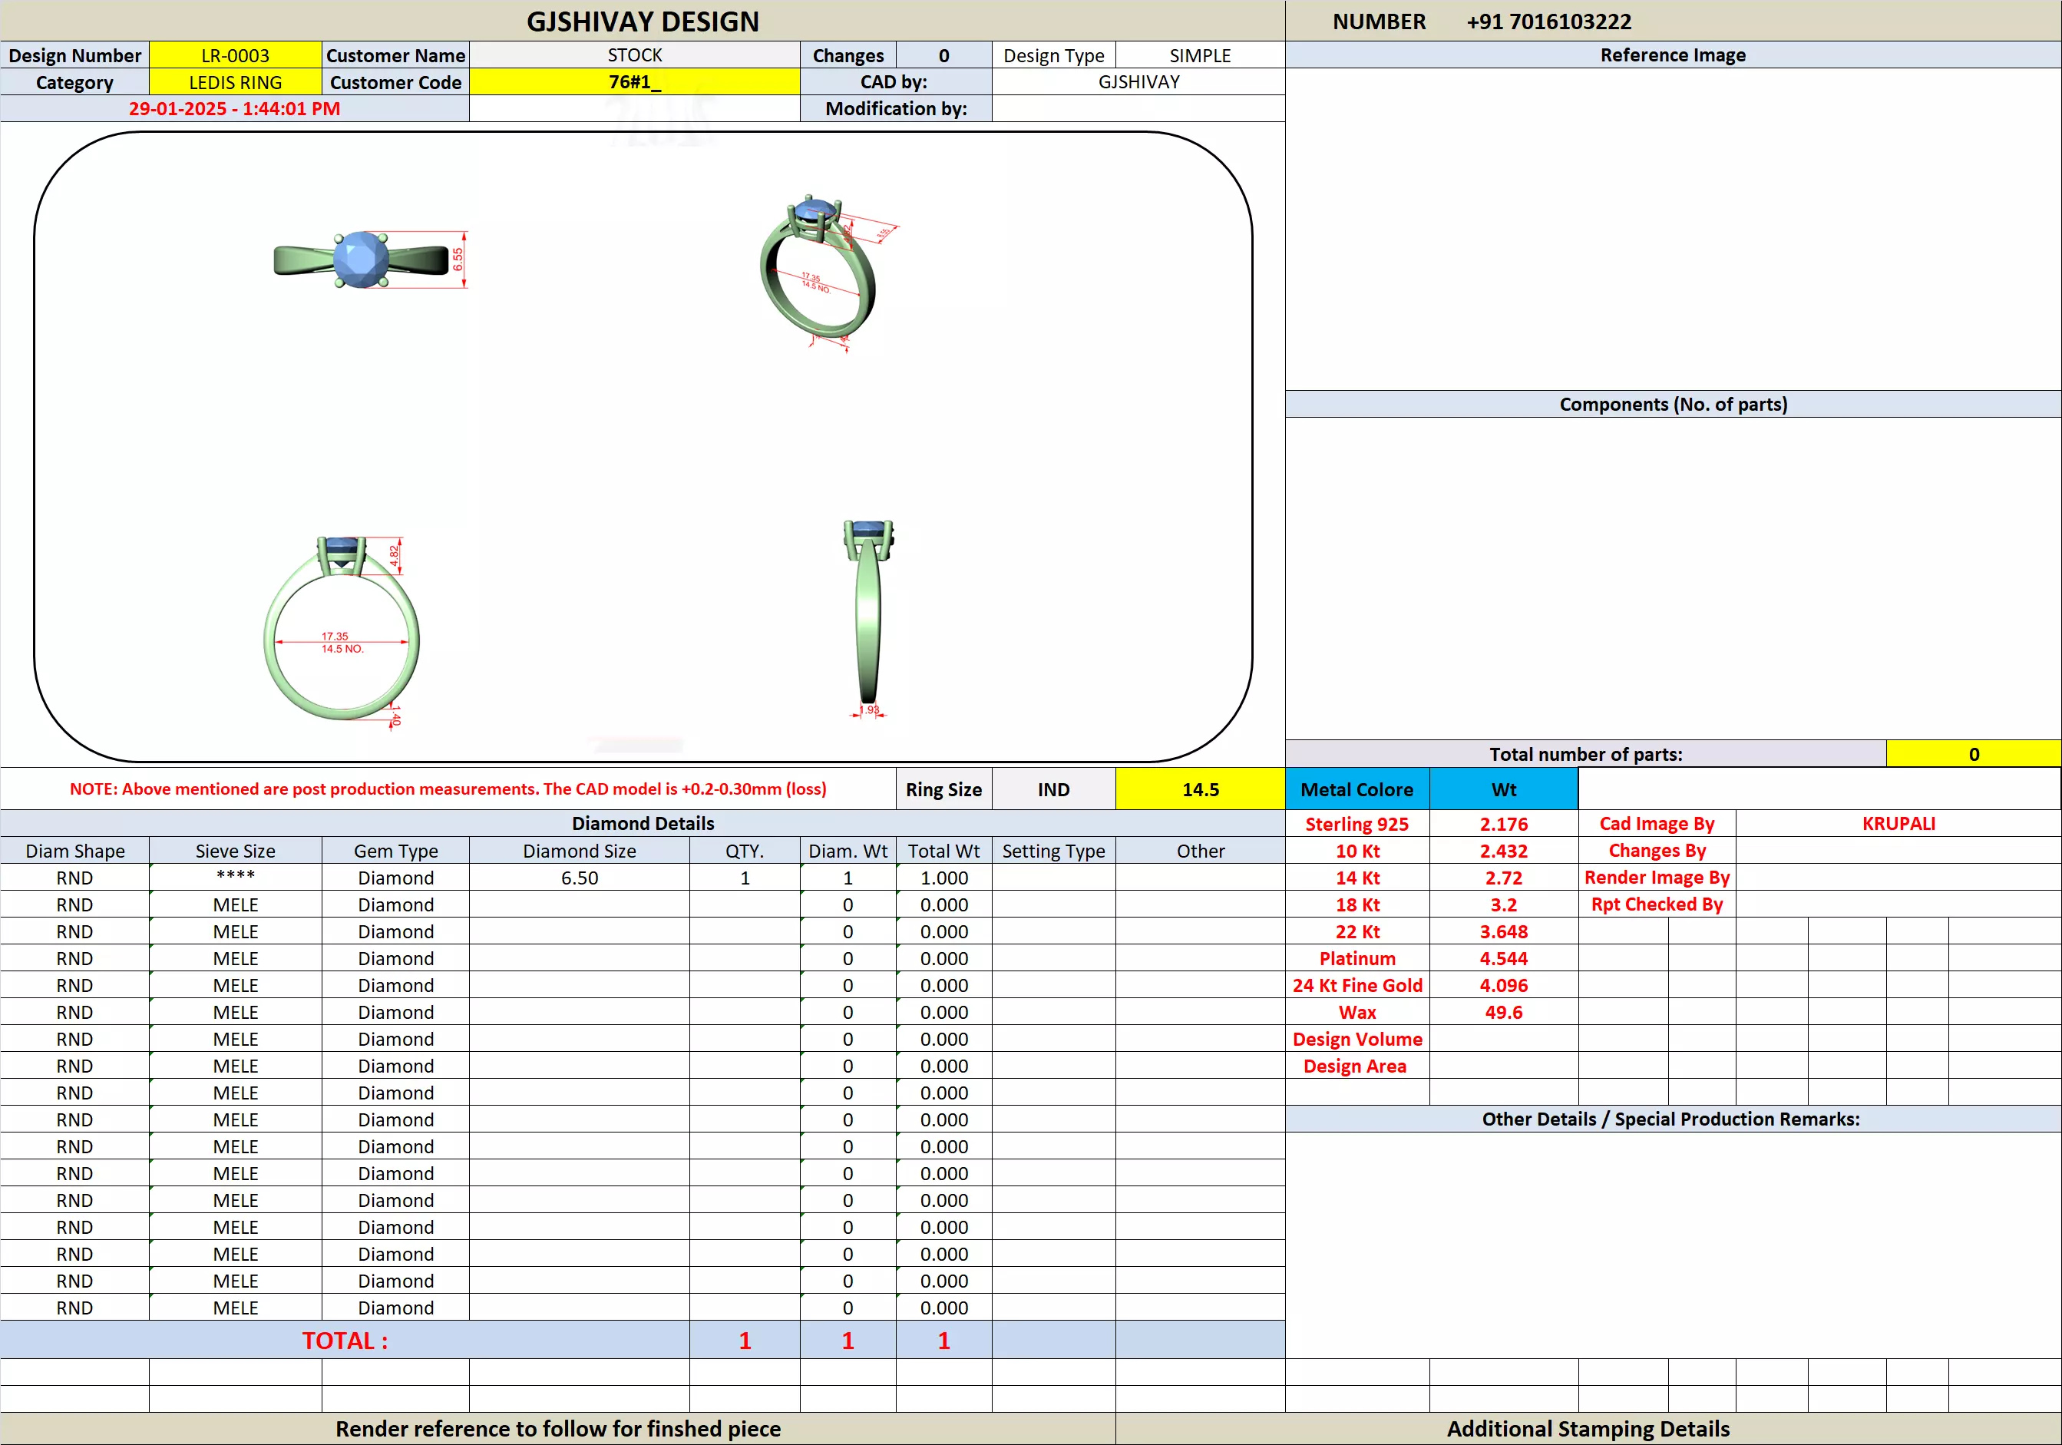Click the STOCK customer name cell
The height and width of the screenshot is (1445, 2062).
click(x=634, y=56)
